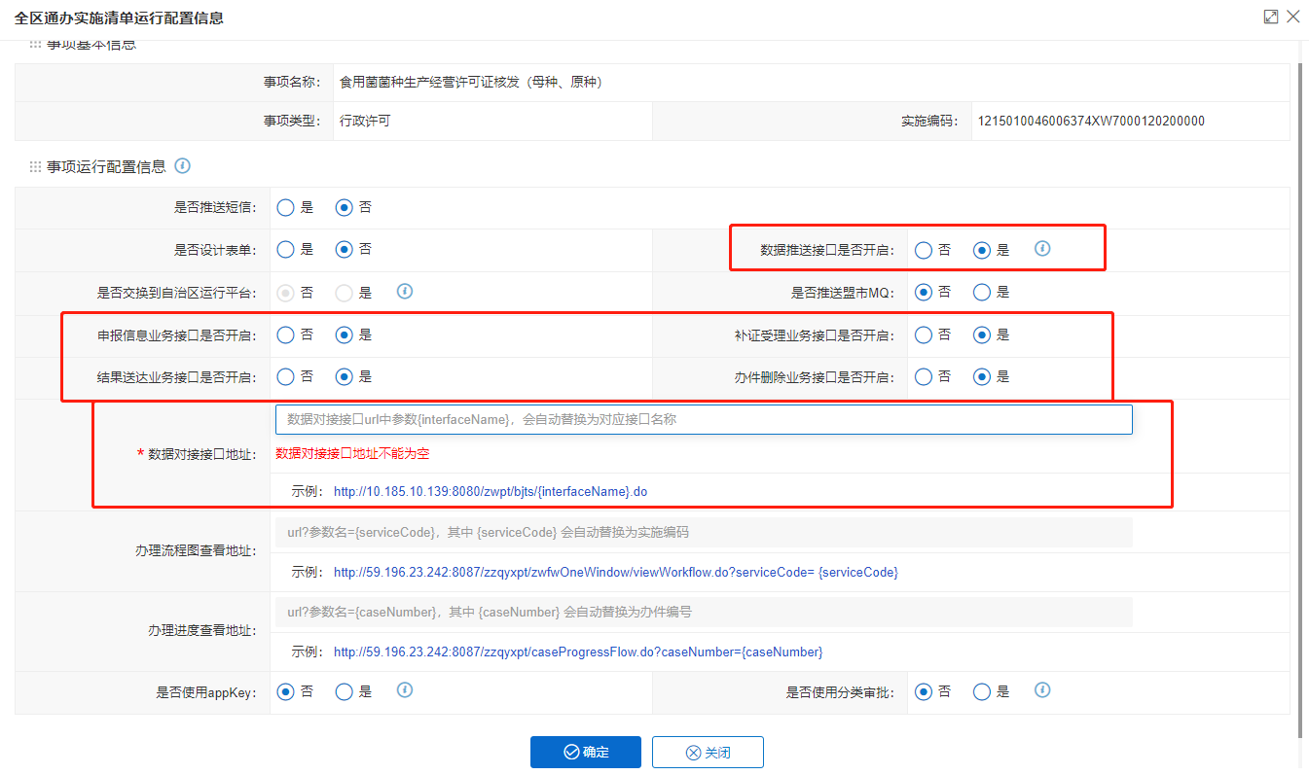Click info icon for 是否交换到自治区运行平台
Screen dimensions: 1309x775
click(x=405, y=291)
